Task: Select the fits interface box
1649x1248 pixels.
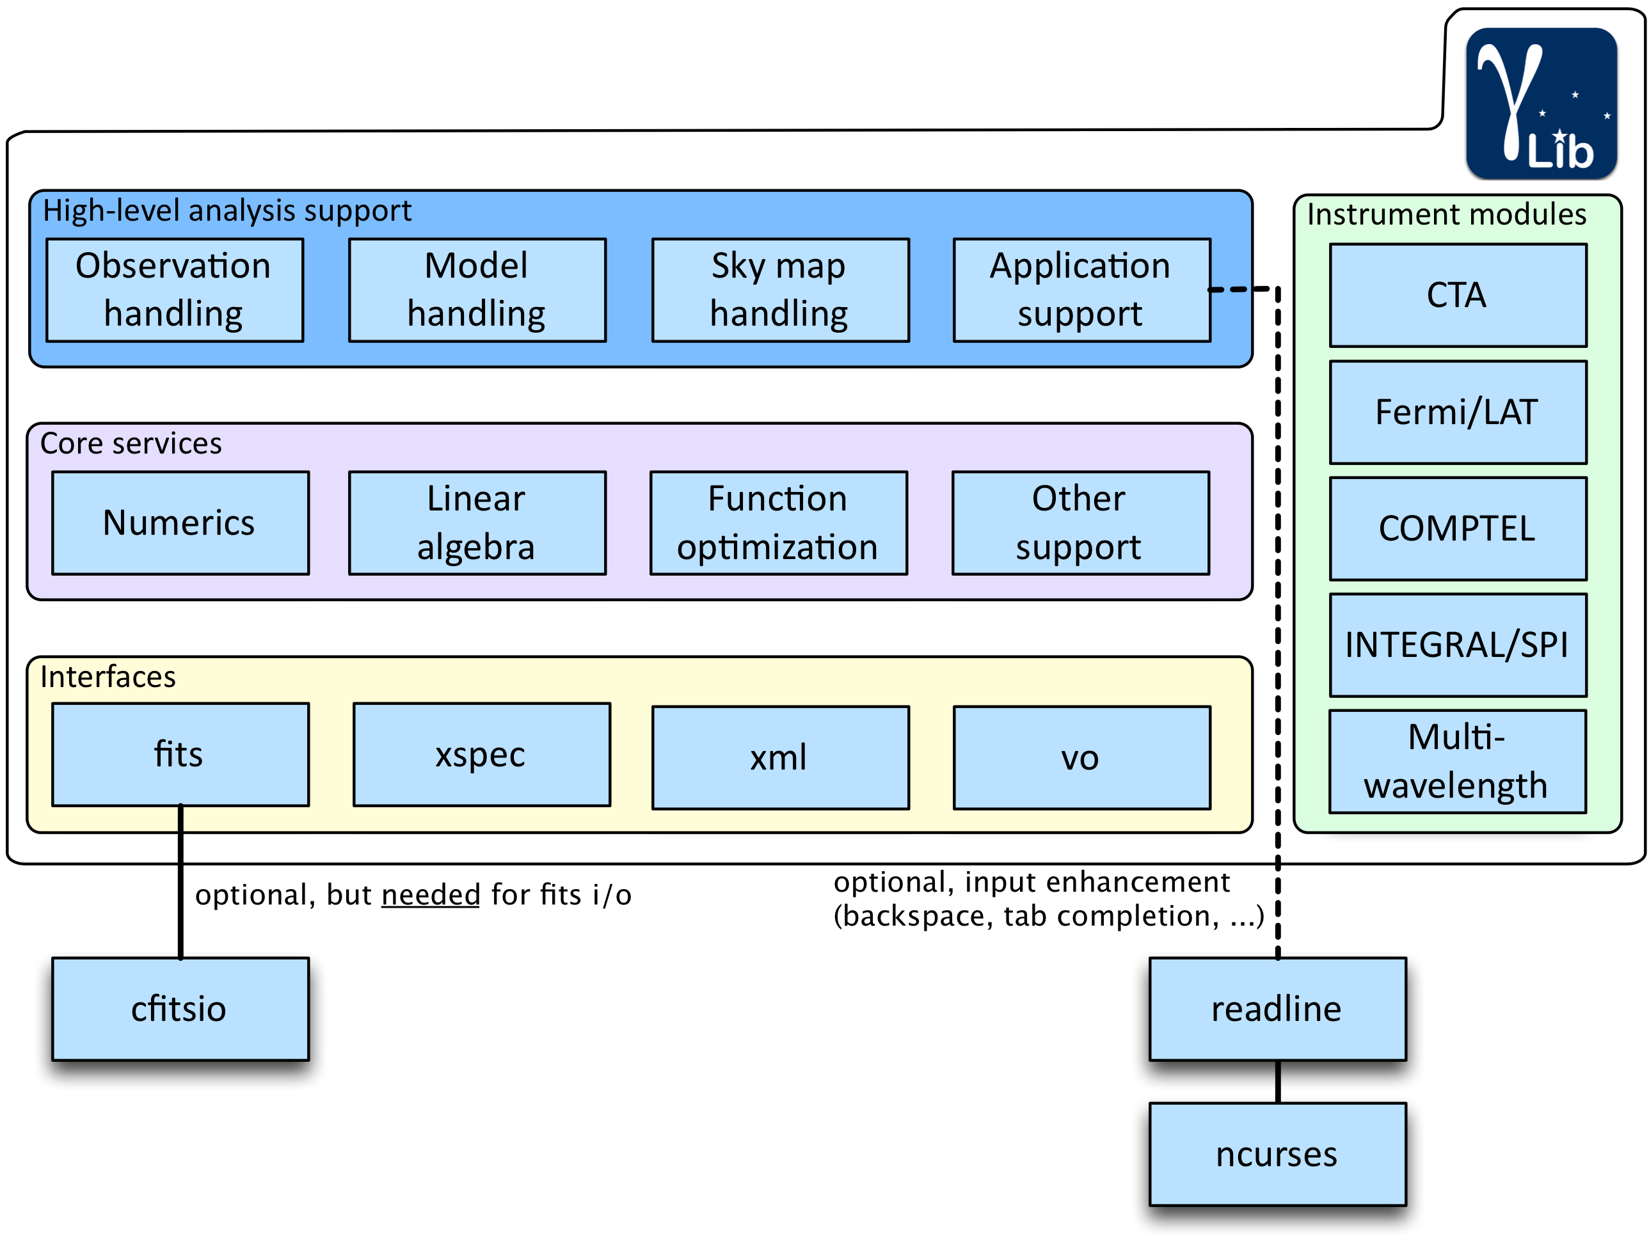Action: pyautogui.click(x=180, y=754)
